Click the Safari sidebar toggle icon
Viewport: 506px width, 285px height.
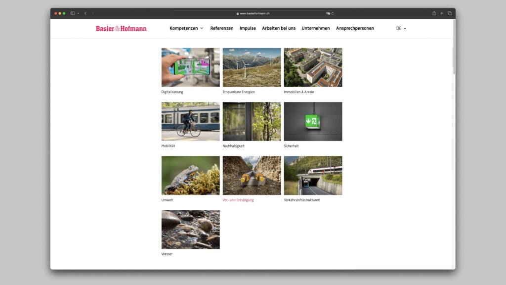tap(73, 13)
